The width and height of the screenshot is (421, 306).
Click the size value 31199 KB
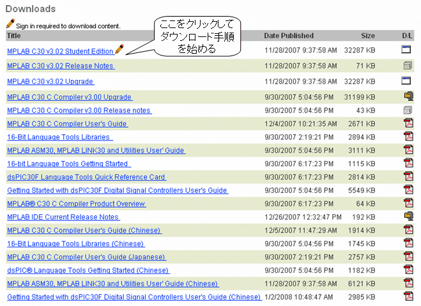(x=360, y=97)
